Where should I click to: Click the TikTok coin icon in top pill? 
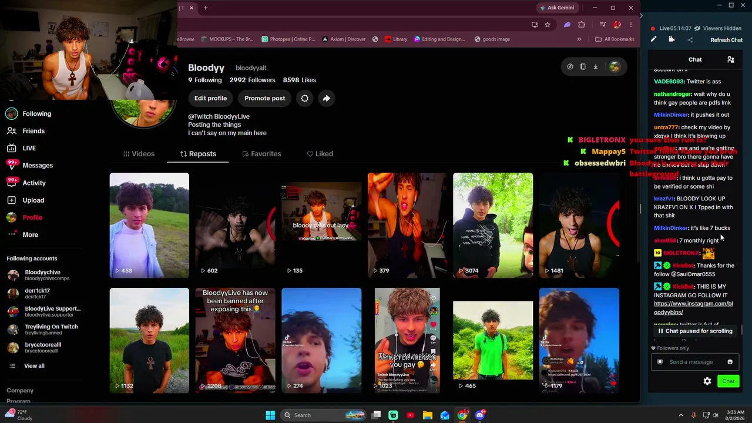pyautogui.click(x=570, y=67)
